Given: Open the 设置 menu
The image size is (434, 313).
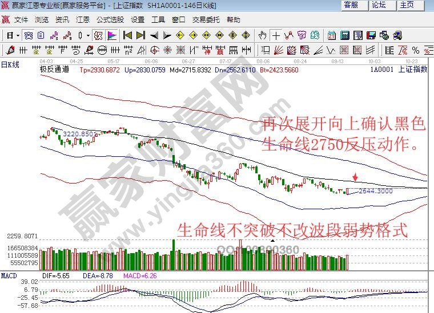Looking at the screenshot, I should [138, 19].
